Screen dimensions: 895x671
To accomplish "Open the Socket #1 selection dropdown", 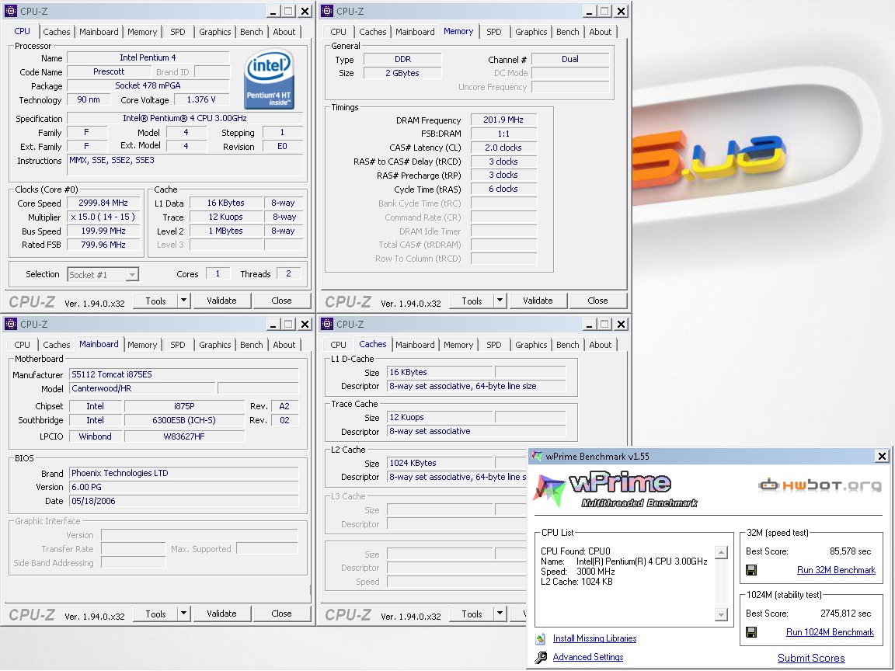I will point(132,274).
